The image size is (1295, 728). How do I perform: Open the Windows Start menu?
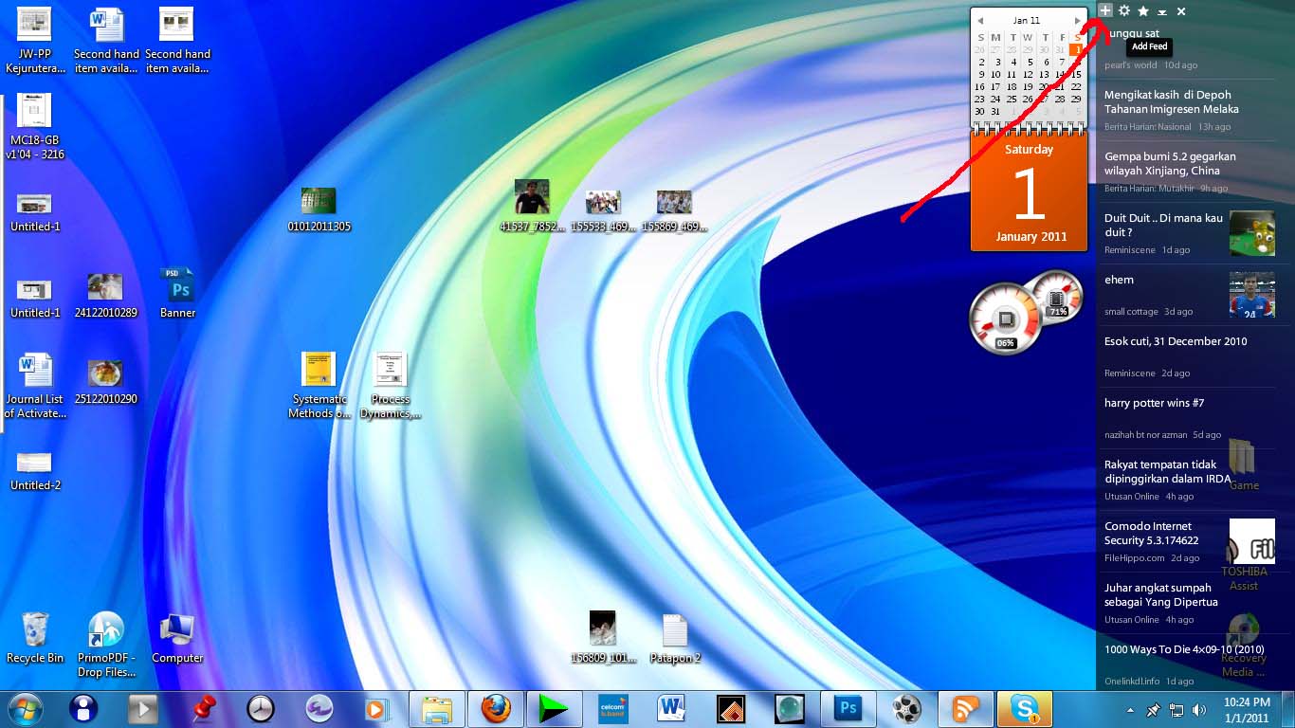[24, 708]
